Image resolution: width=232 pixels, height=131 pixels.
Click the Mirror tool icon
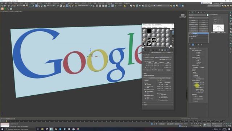[91, 6]
